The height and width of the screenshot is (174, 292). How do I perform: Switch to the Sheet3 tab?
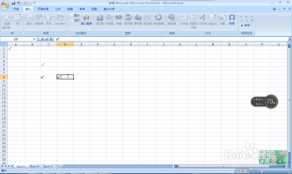point(48,166)
